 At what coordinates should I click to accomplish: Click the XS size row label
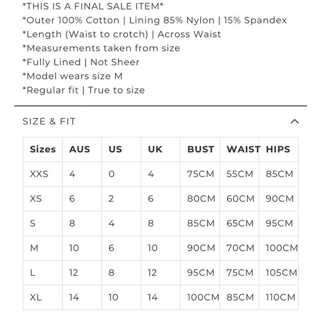point(36,198)
